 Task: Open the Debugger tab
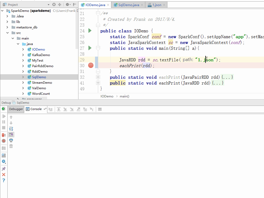click(16, 109)
